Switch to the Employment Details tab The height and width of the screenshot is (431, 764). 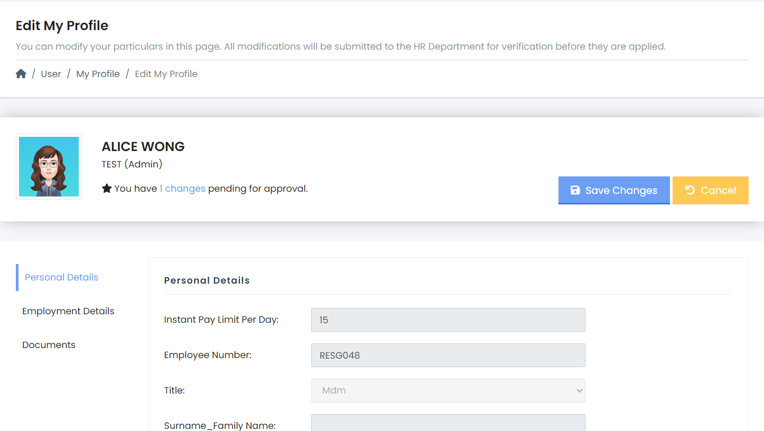[68, 311]
